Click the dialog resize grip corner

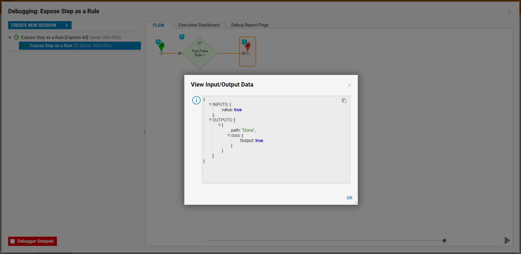tap(356, 203)
